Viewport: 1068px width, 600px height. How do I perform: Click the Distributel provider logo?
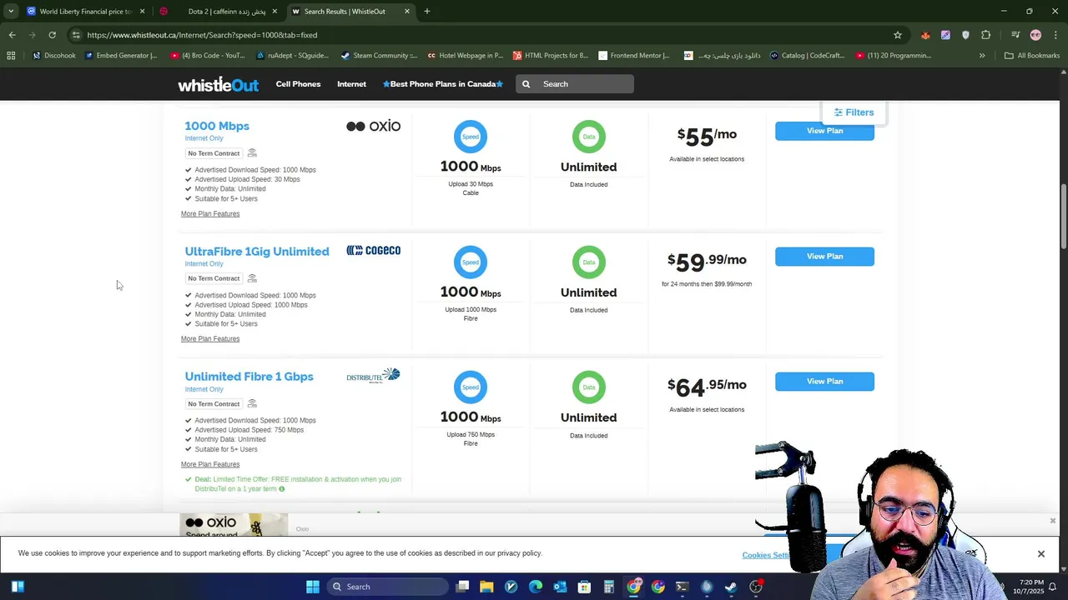pyautogui.click(x=373, y=376)
